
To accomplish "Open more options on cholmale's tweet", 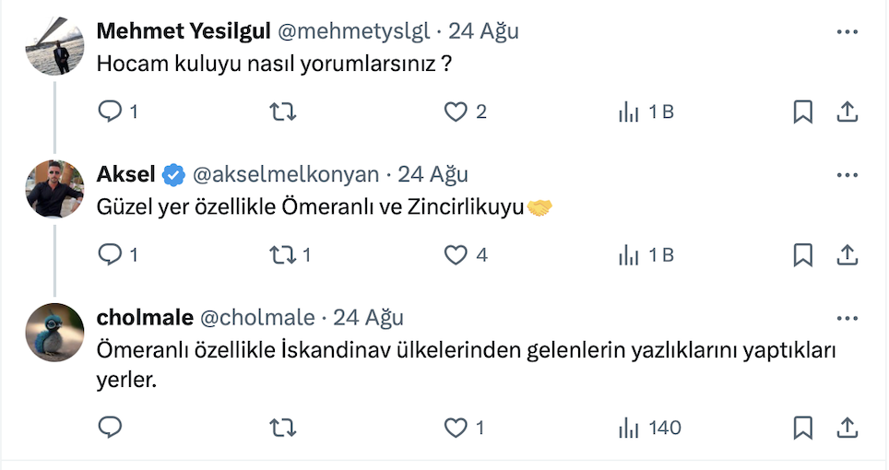I will (x=847, y=318).
